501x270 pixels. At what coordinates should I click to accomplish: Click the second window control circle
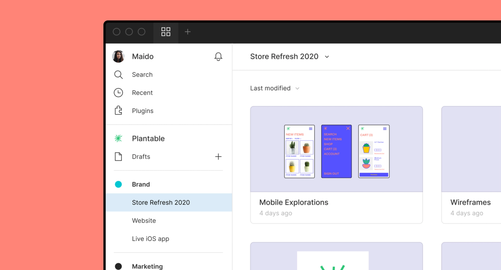tap(129, 32)
